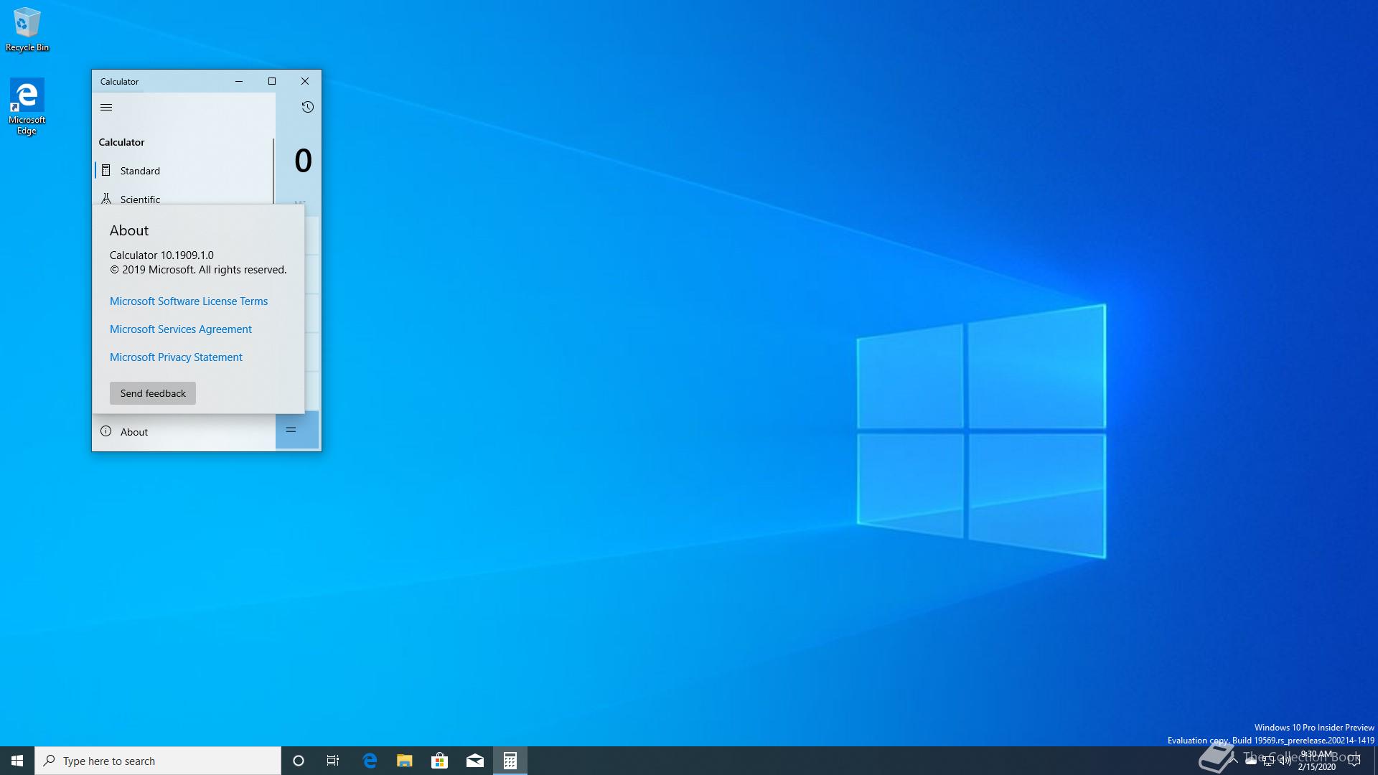
Task: Open Cortana from the taskbar
Action: (x=299, y=761)
